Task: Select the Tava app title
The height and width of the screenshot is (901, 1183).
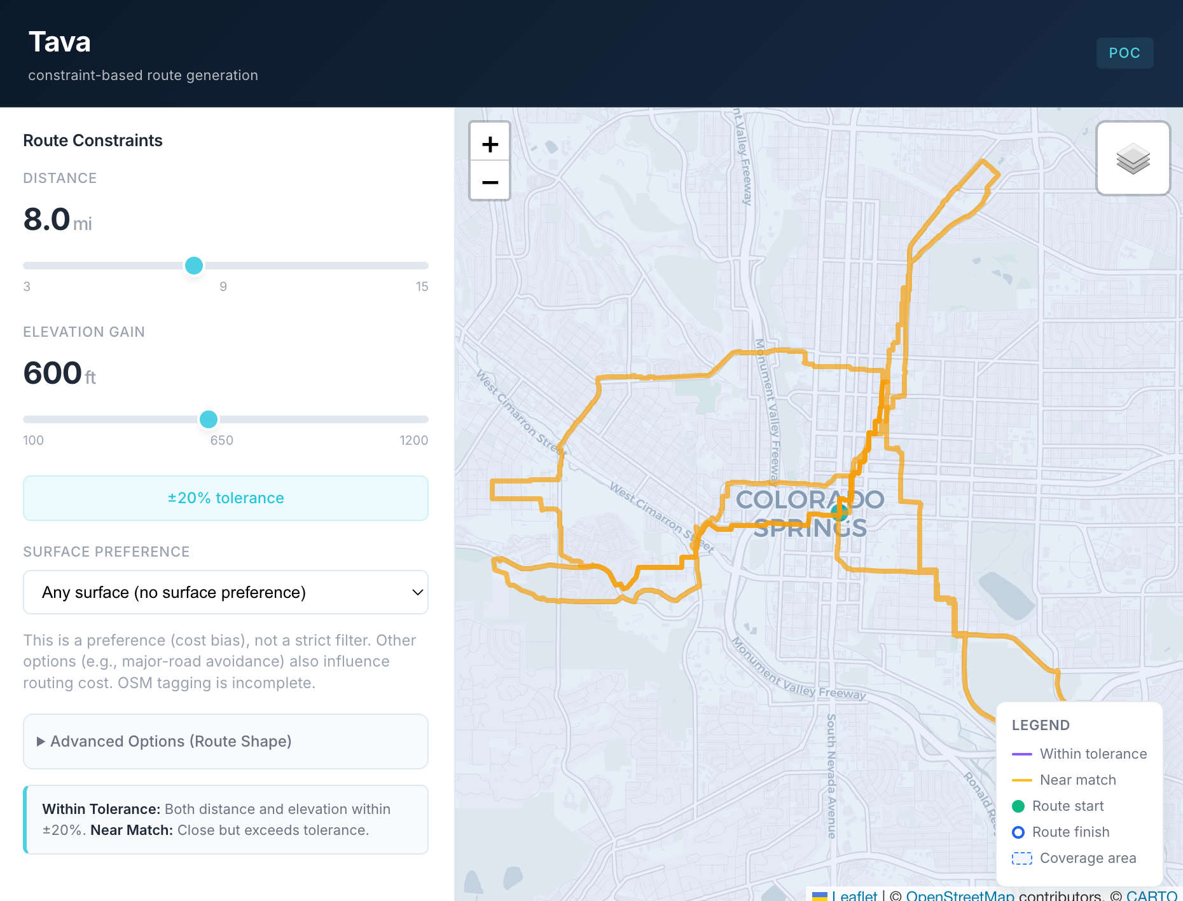Action: [60, 41]
